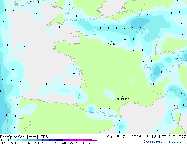
Task: Select the 2–5 mm legend color swatch
Action: (x=25, y=140)
